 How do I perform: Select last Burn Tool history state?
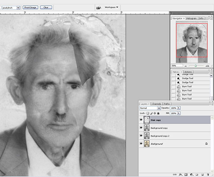pyautogui.click(x=190, y=98)
